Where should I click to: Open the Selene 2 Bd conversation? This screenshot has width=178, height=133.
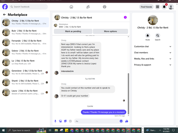point(25,52)
